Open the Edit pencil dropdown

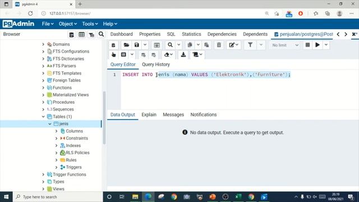233,45
